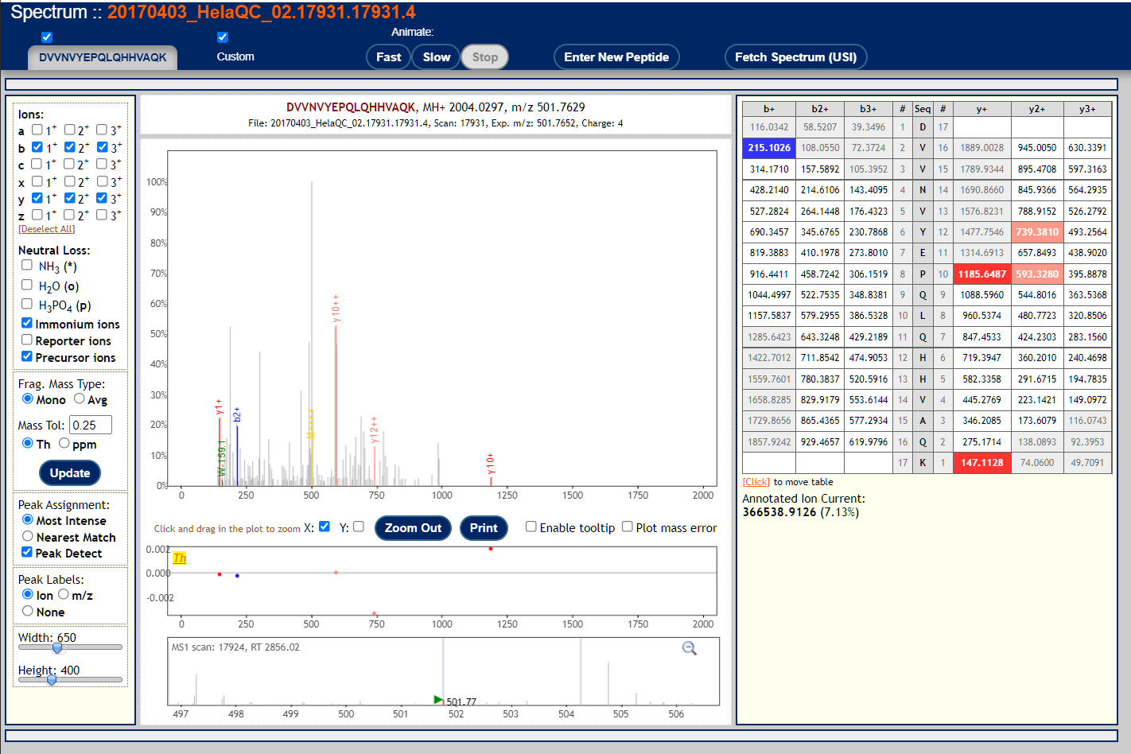Select None for peak labels
Viewport: 1131px width, 754px height.
coord(28,611)
